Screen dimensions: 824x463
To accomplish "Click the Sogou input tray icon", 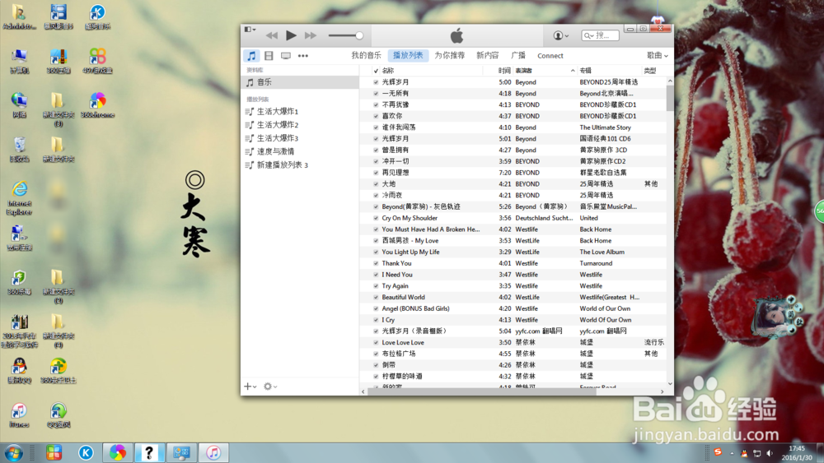I will point(718,452).
